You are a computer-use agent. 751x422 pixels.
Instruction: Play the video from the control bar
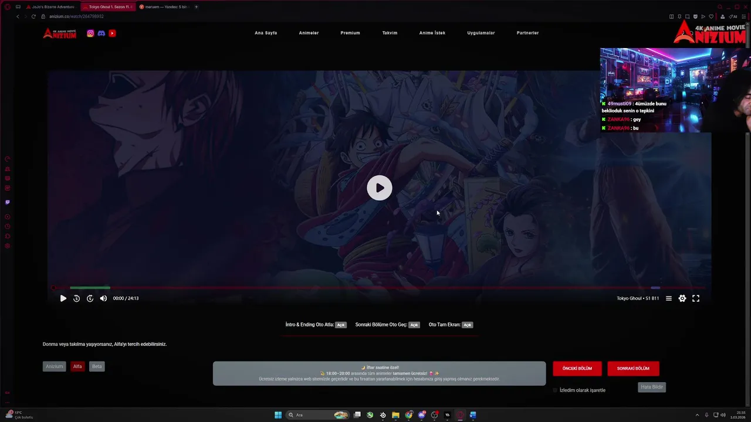[x=63, y=298]
